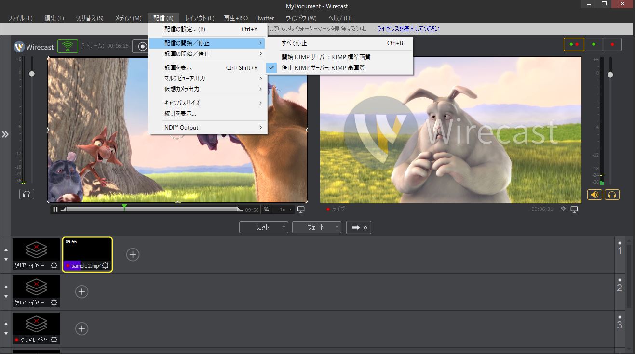Move layer 1 down with the arrow
The image size is (635, 354).
click(6, 260)
